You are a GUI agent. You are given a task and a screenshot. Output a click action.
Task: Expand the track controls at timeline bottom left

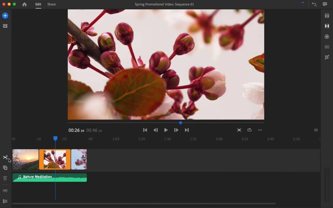point(5,201)
